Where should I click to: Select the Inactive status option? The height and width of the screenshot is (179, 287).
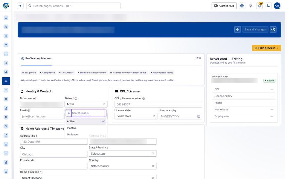point(86,128)
